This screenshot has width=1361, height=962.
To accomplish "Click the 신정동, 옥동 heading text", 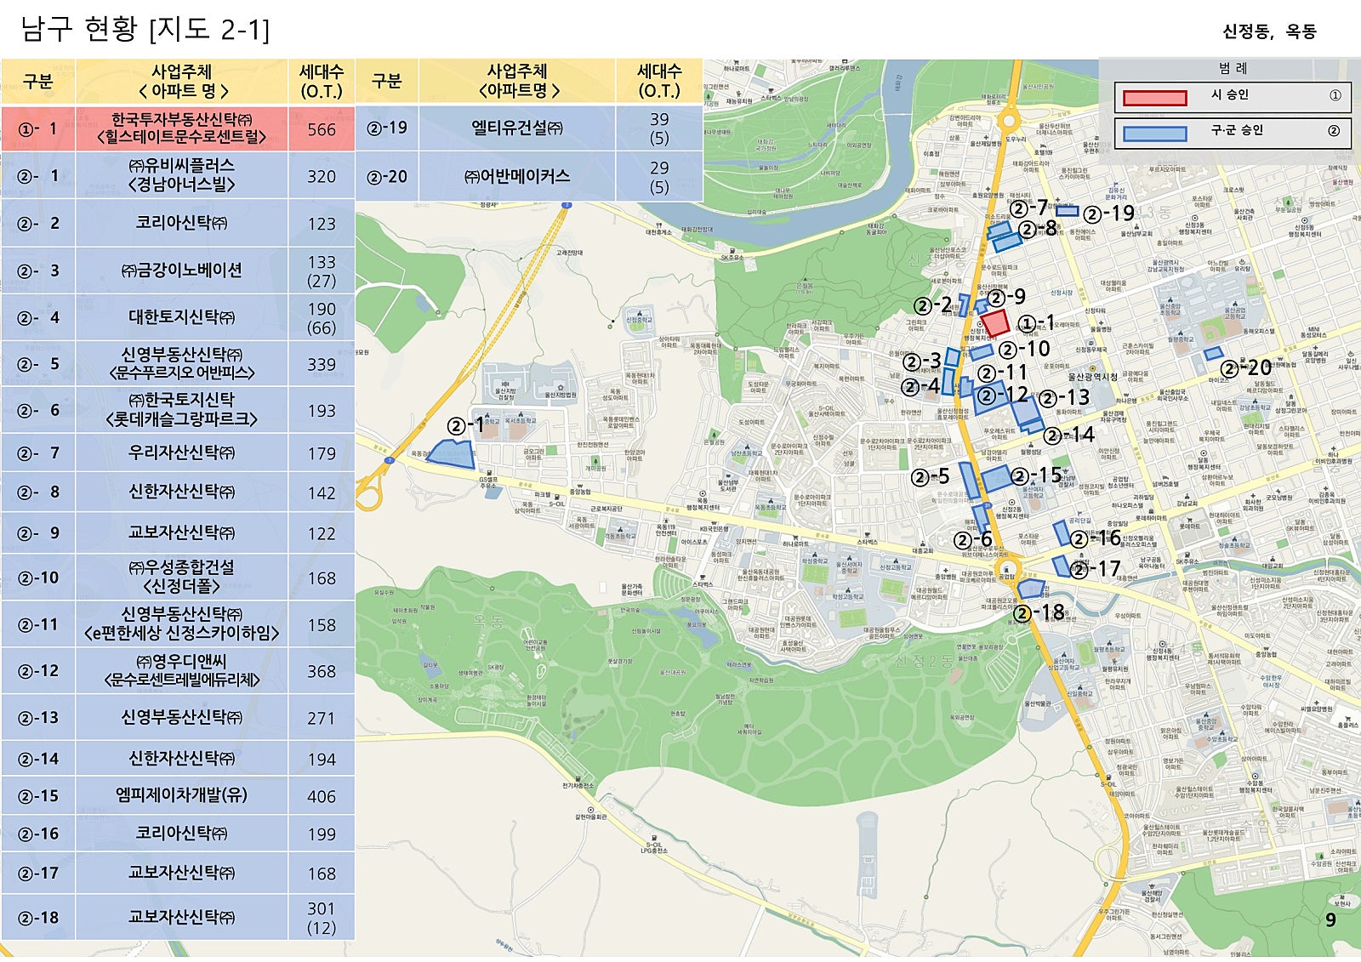I will pos(1269,31).
